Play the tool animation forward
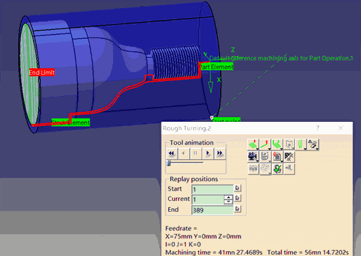Image resolution: width=361 pixels, height=256 pixels. pyautogui.click(x=208, y=153)
